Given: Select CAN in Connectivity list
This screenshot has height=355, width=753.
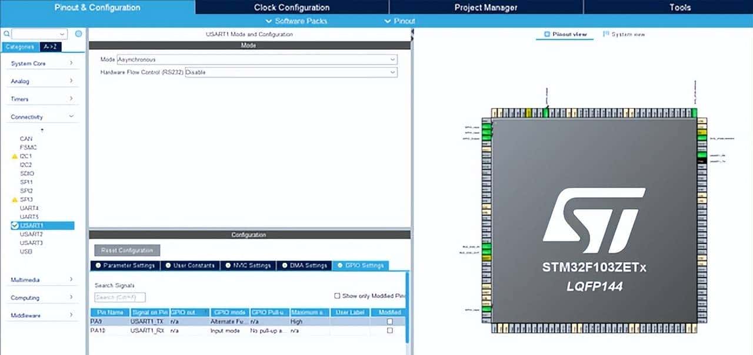Looking at the screenshot, I should (26, 139).
